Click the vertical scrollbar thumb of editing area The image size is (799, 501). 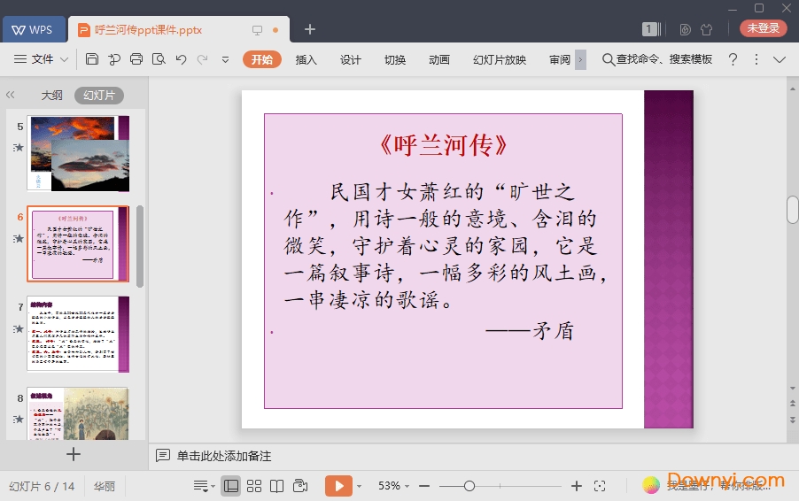[x=793, y=210]
